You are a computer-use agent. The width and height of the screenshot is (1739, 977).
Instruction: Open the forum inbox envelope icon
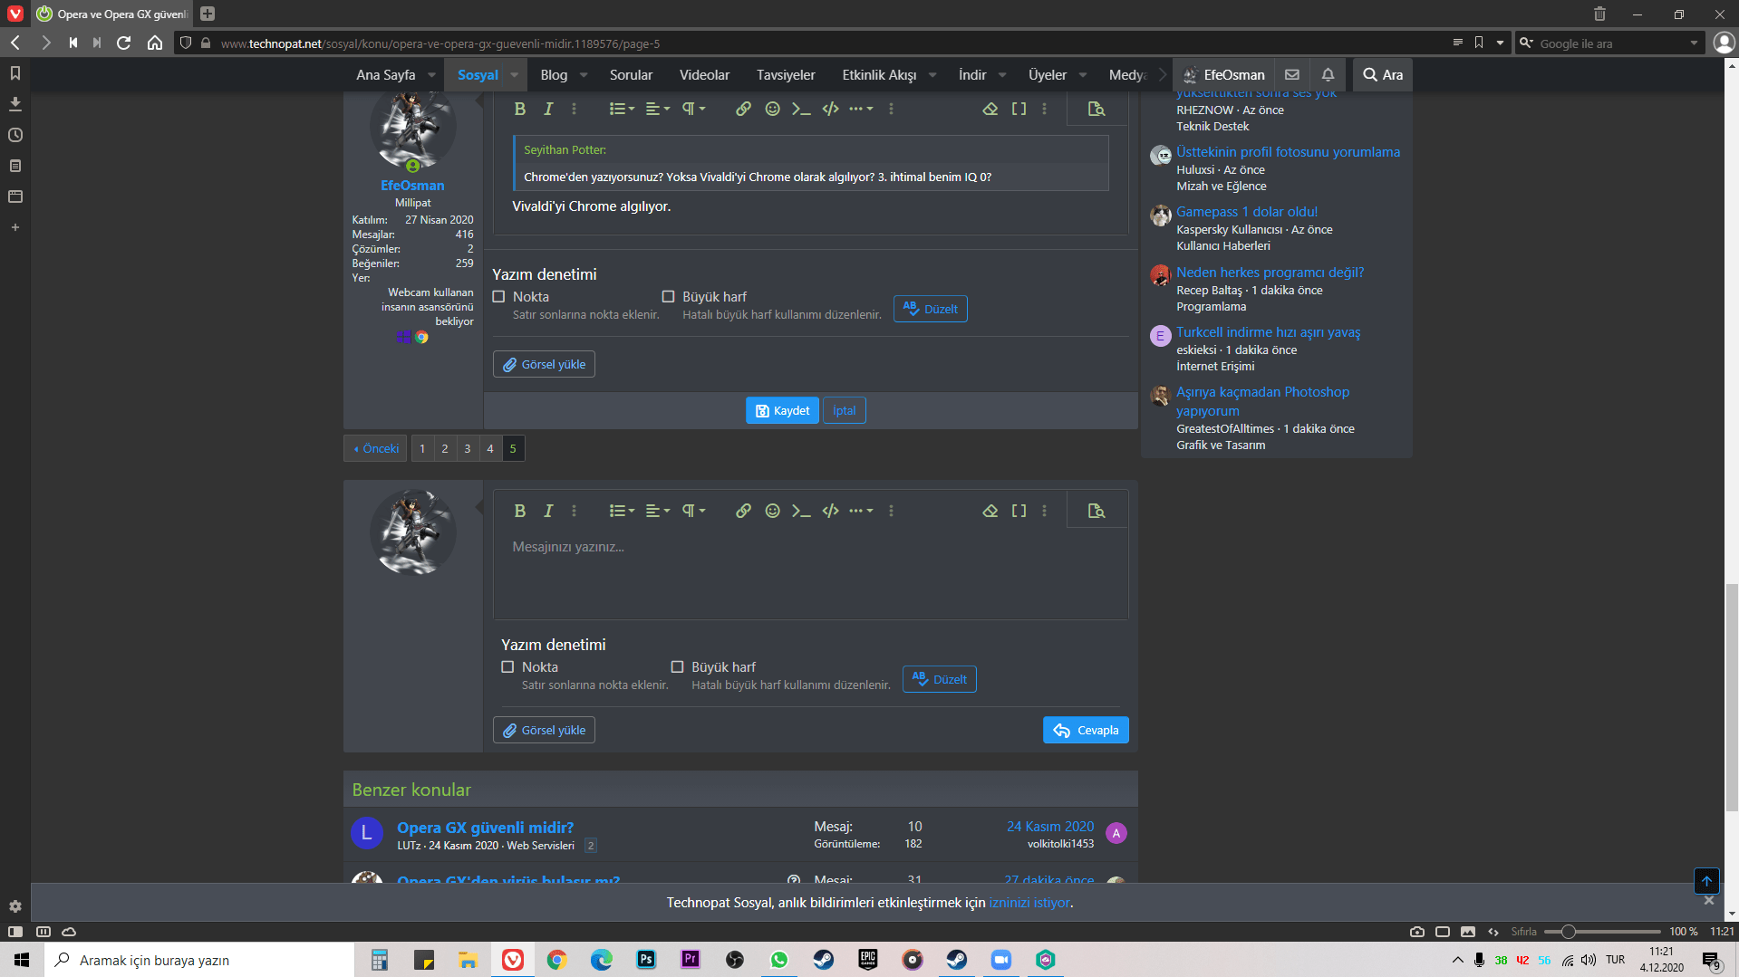click(1292, 75)
